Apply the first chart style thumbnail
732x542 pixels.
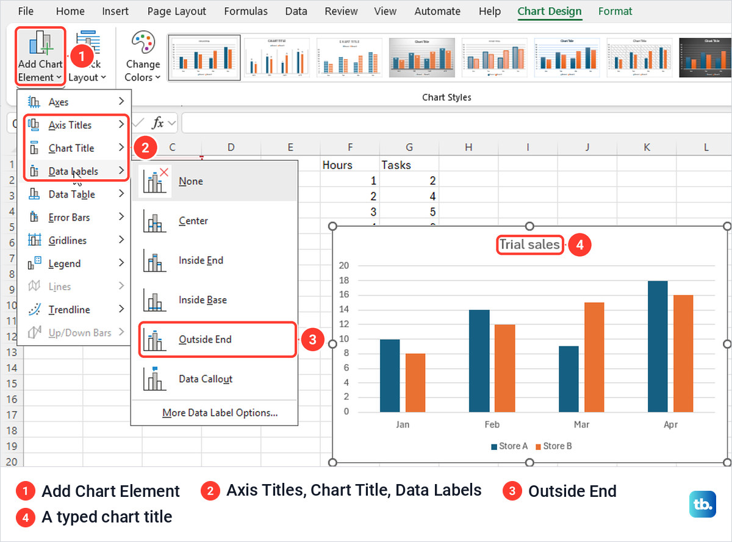pos(204,58)
